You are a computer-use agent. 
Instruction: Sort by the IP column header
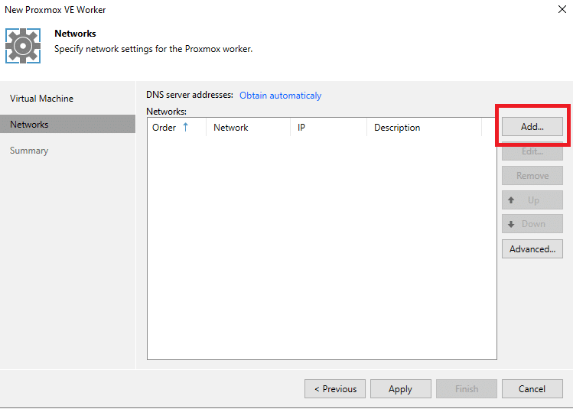click(x=328, y=128)
